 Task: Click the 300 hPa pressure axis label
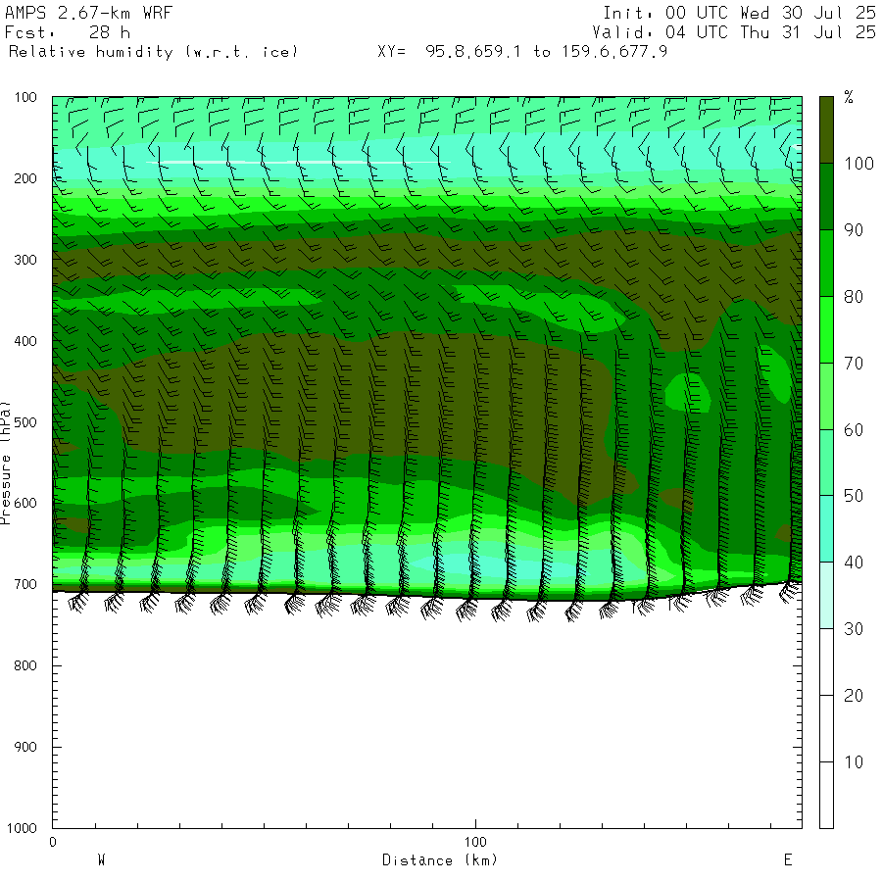tap(25, 260)
